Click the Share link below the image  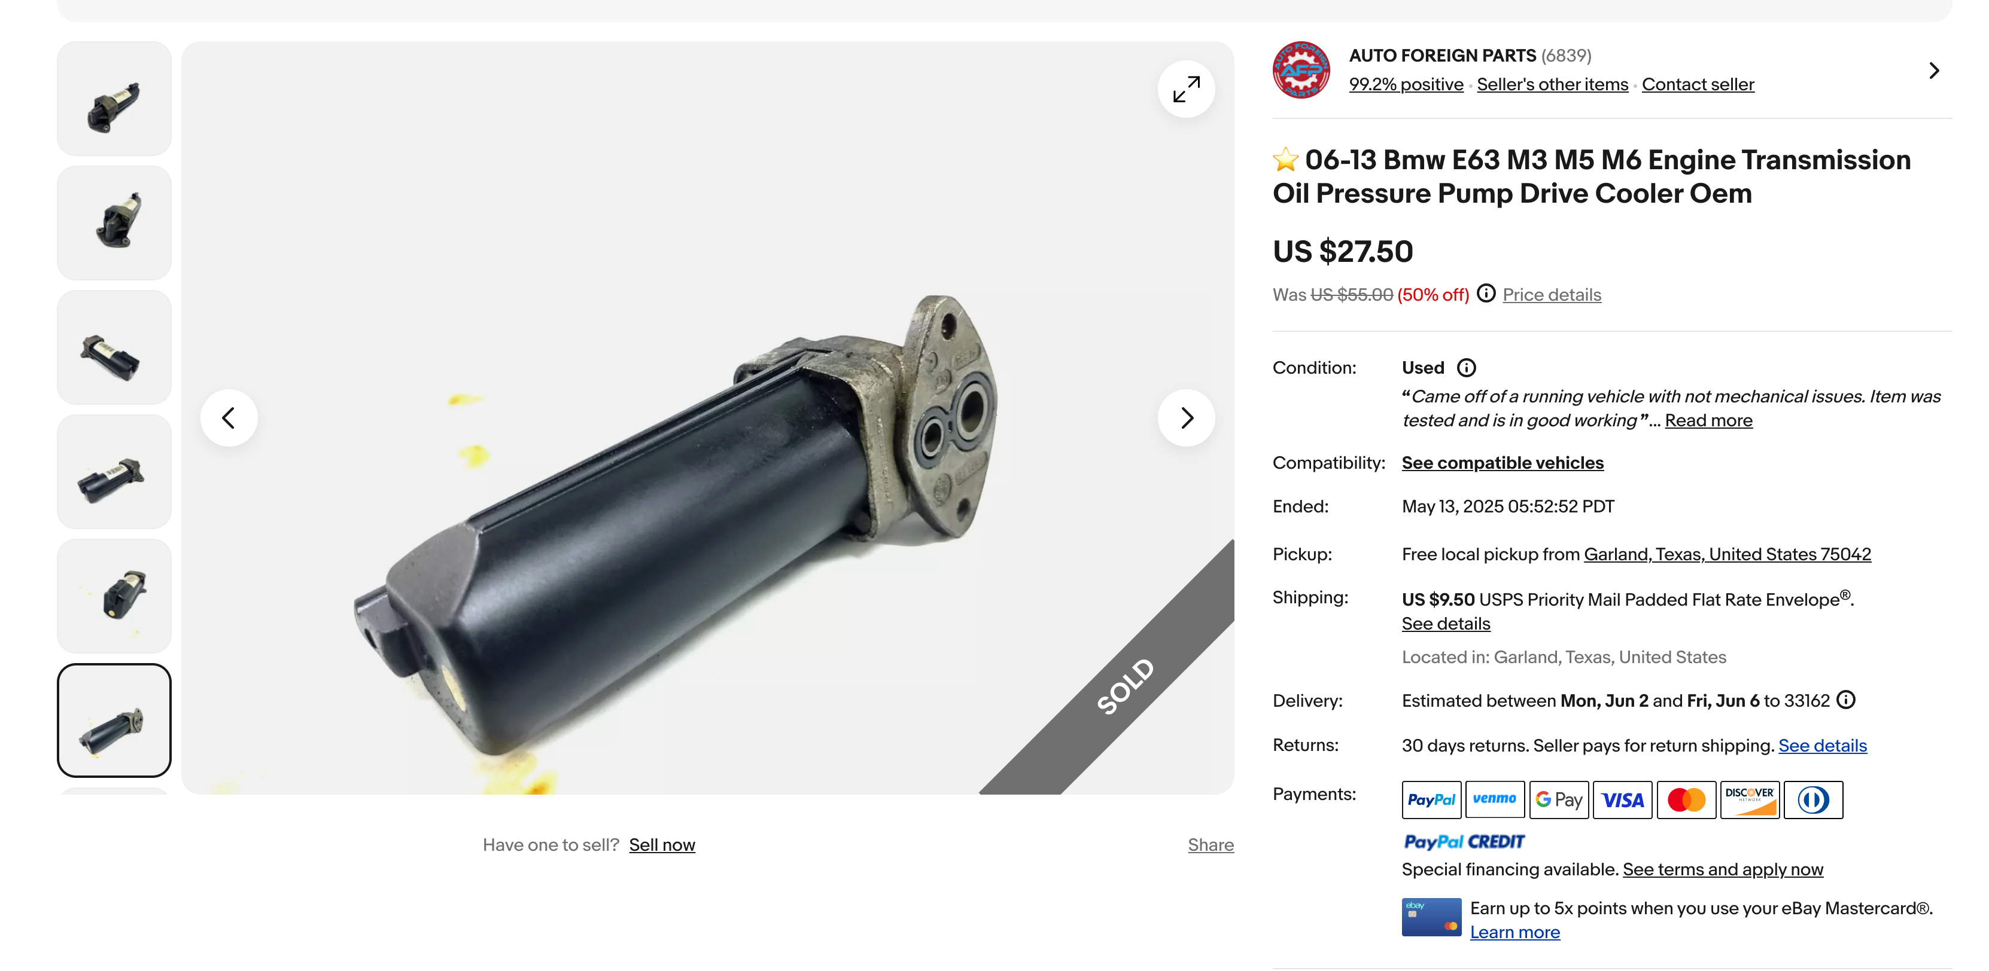click(1210, 844)
